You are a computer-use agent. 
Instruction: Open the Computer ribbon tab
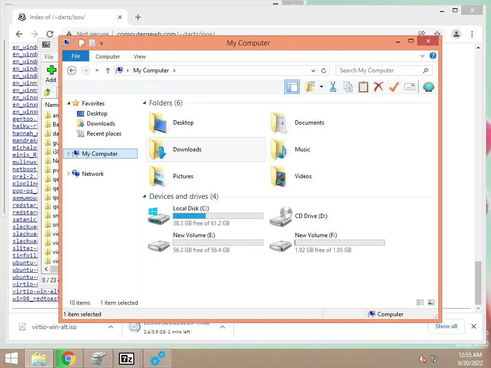(108, 57)
